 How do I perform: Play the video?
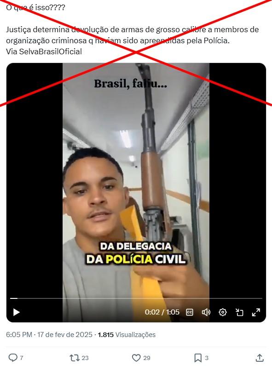17,312
